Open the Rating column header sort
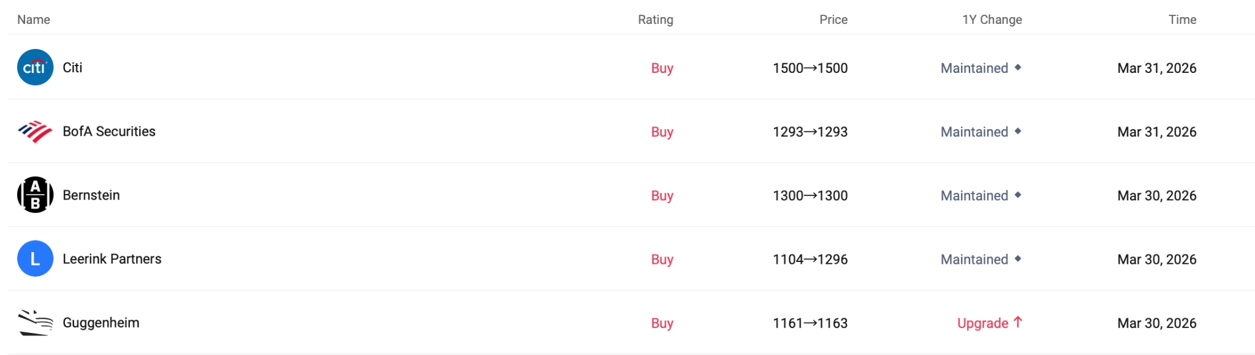The image size is (1255, 355). click(x=656, y=19)
